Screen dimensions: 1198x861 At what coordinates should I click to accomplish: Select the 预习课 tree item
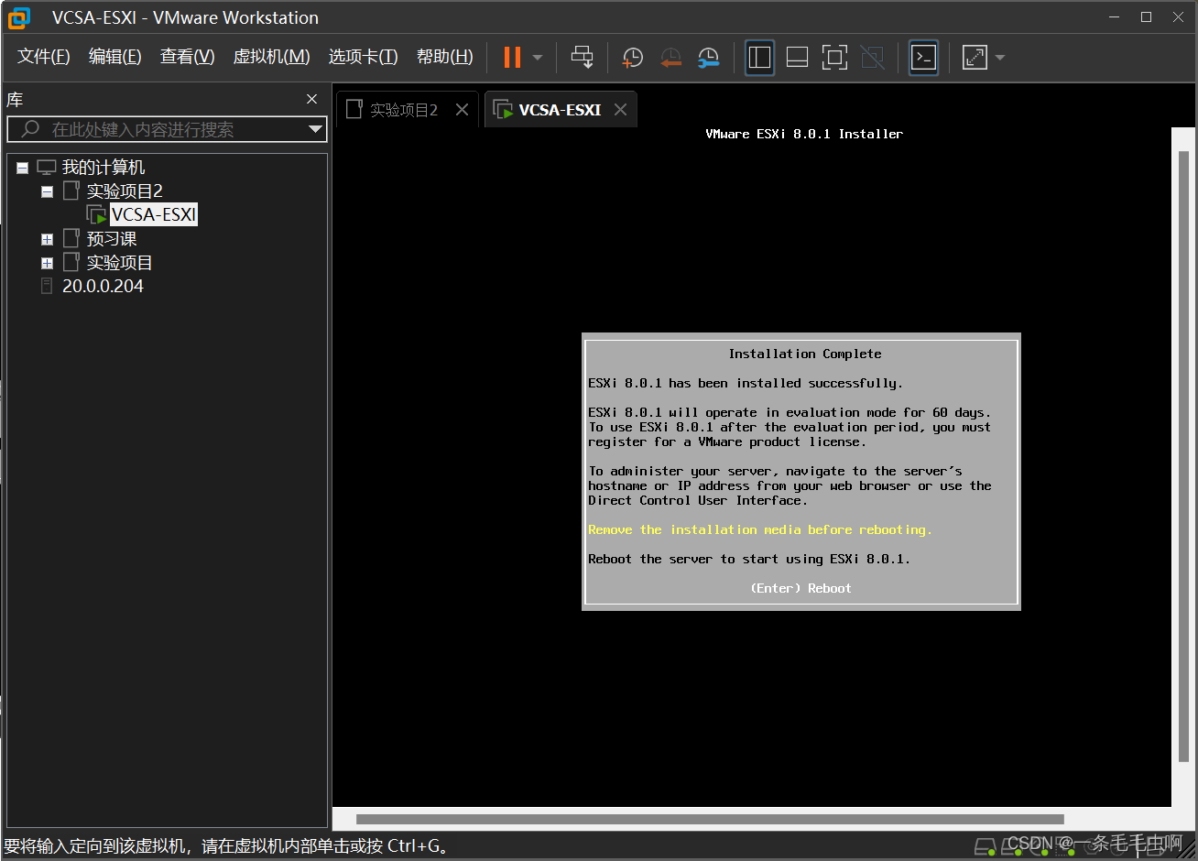click(x=112, y=239)
